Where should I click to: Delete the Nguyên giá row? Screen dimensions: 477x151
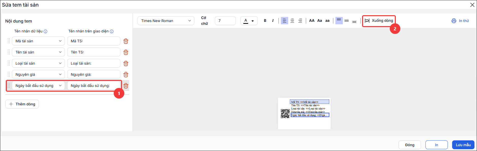(x=126, y=74)
